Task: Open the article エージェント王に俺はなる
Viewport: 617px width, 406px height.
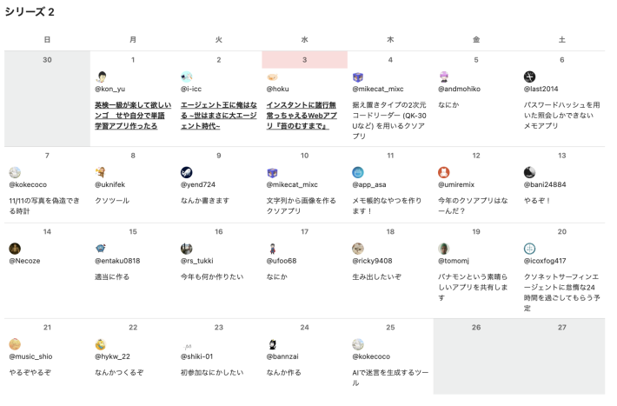Action: pyautogui.click(x=219, y=116)
